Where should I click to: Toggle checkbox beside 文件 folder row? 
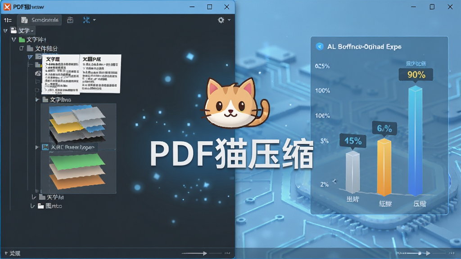(22, 48)
